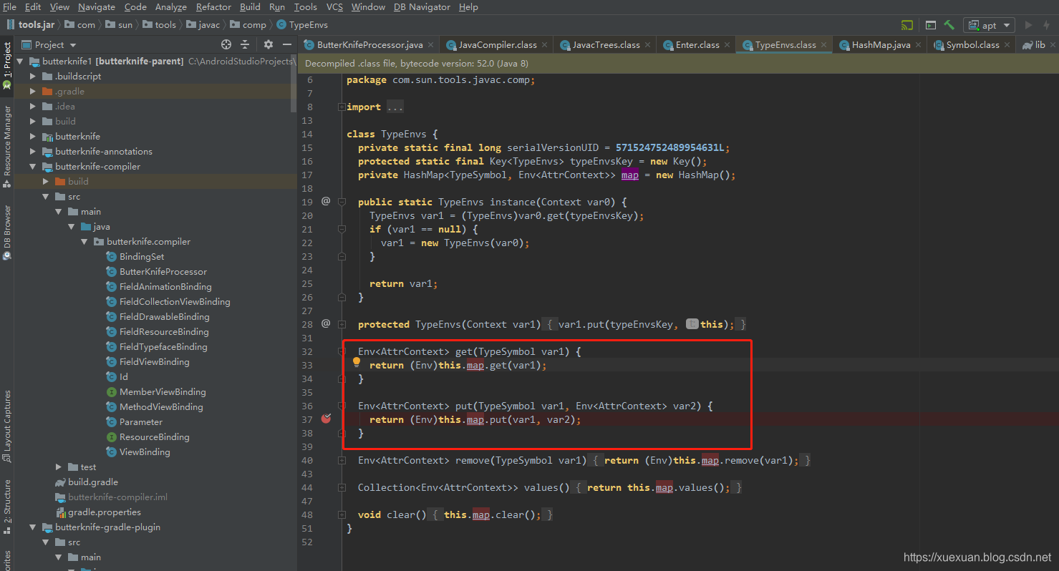Click the breakpoint on line 37
The image size is (1059, 571).
click(327, 419)
